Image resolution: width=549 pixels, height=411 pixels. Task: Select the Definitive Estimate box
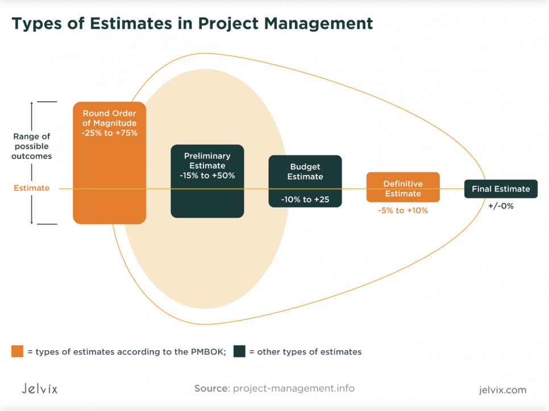403,187
